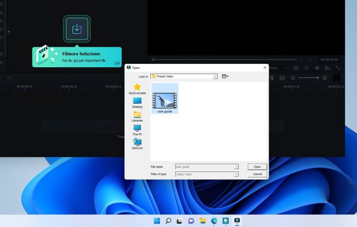
Task: Collapse the media panel with left arrow
Action: 9,32
